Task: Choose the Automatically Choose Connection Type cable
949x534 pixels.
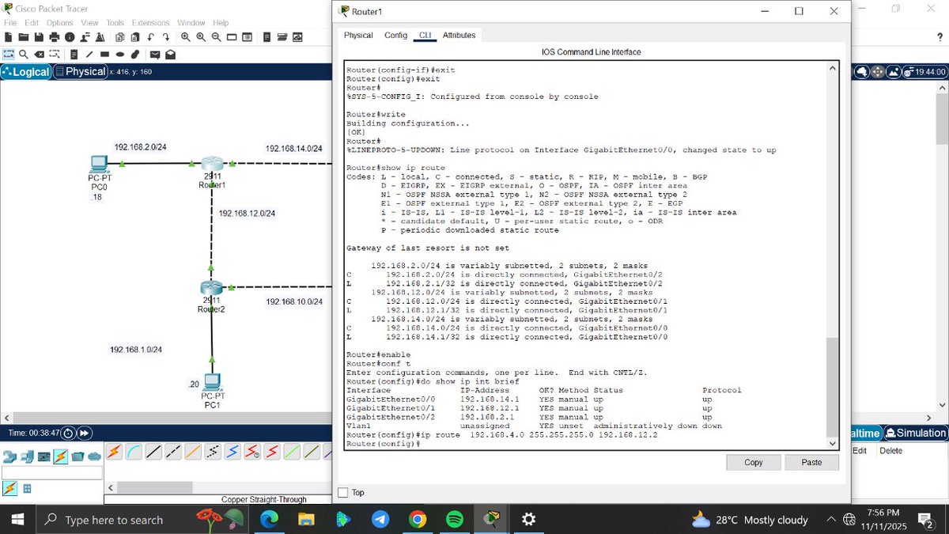Action: click(x=113, y=452)
